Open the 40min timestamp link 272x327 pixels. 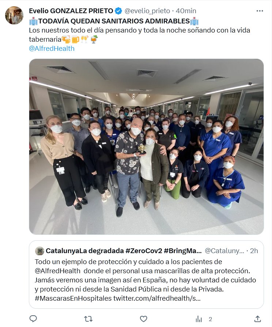point(186,11)
